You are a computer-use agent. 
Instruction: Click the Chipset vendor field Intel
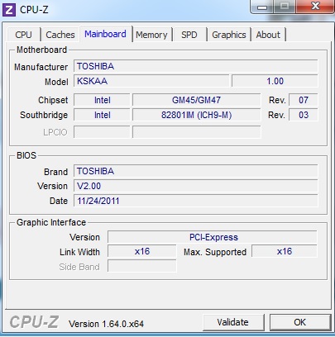[x=102, y=100]
